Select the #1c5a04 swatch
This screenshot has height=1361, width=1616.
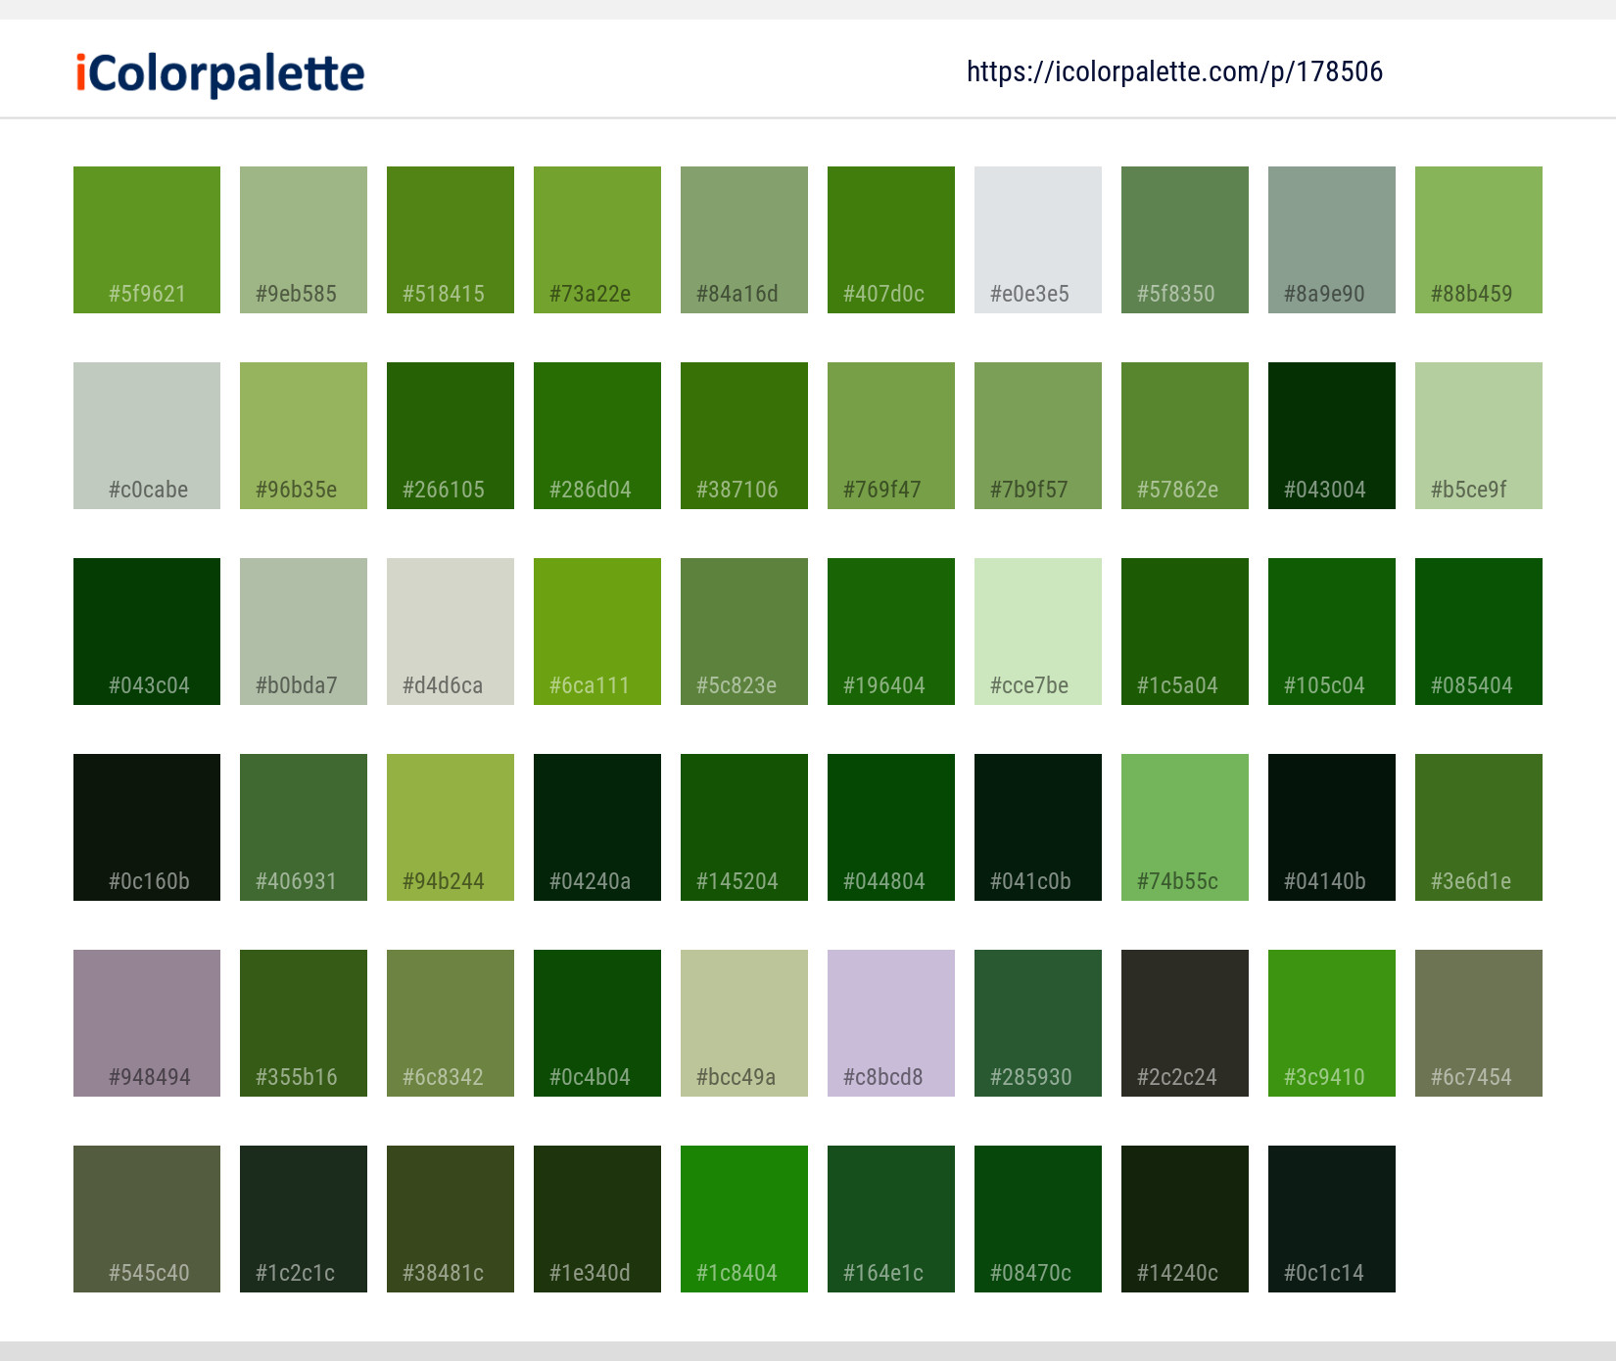point(1185,632)
